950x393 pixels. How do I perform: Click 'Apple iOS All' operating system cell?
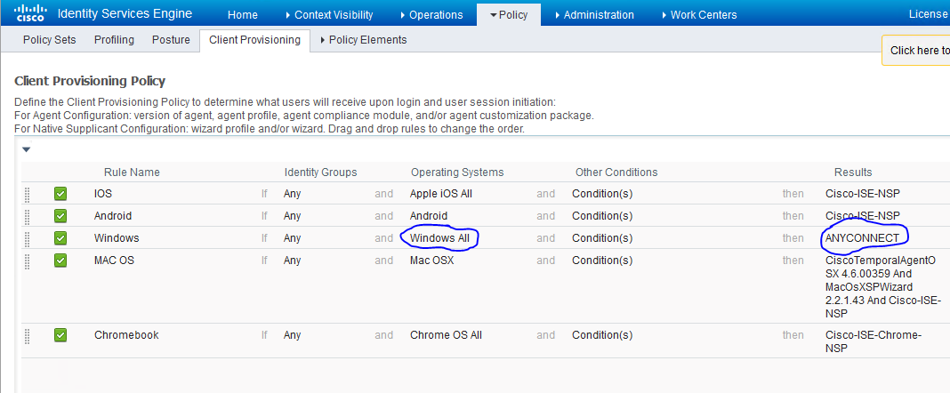click(x=441, y=194)
